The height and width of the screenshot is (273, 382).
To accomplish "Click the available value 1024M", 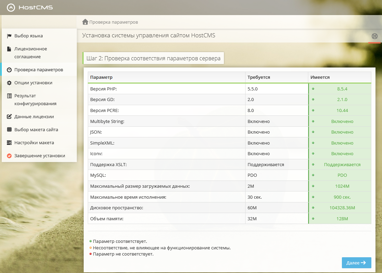I will coord(342,186).
